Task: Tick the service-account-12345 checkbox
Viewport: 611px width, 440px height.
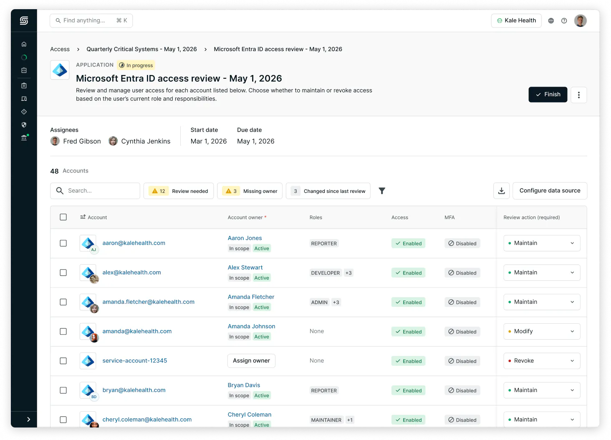Action: 63,361
